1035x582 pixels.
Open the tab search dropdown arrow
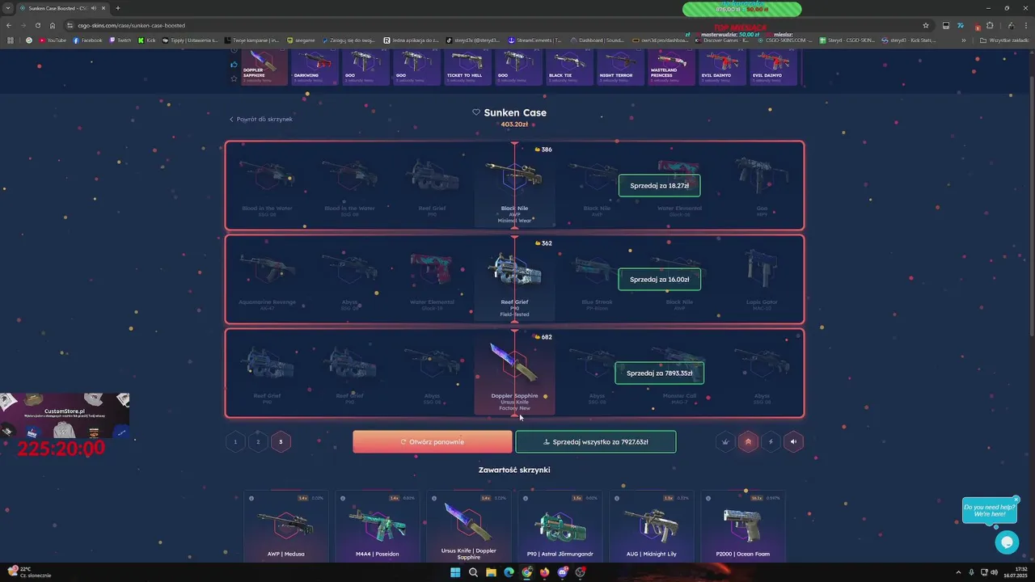(6, 8)
